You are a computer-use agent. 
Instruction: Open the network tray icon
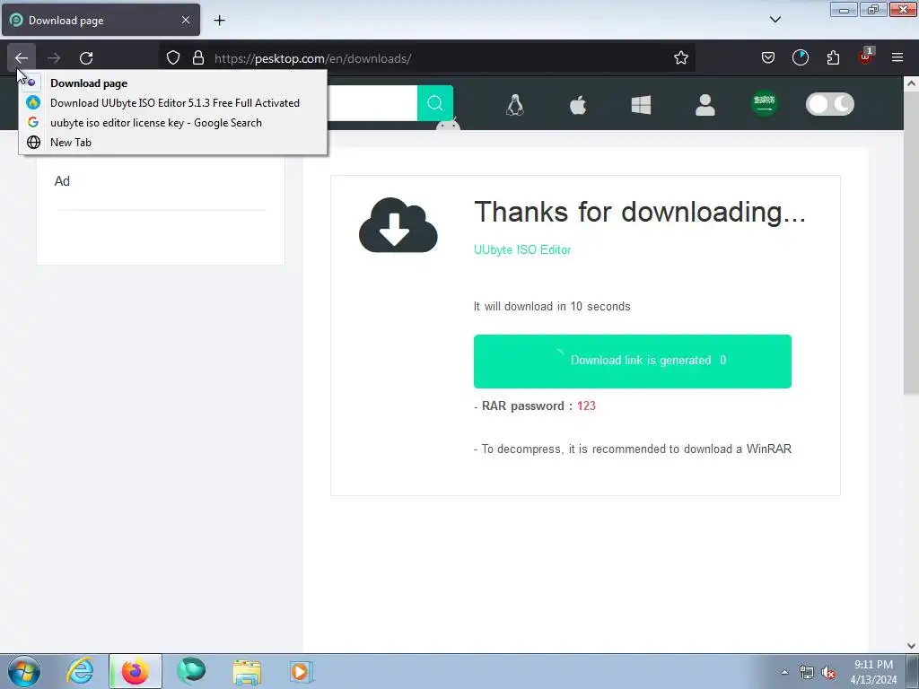click(807, 672)
